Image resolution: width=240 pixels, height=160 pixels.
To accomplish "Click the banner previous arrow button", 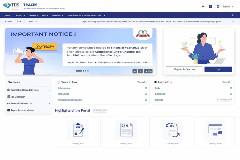I will click(x=135, y=71).
